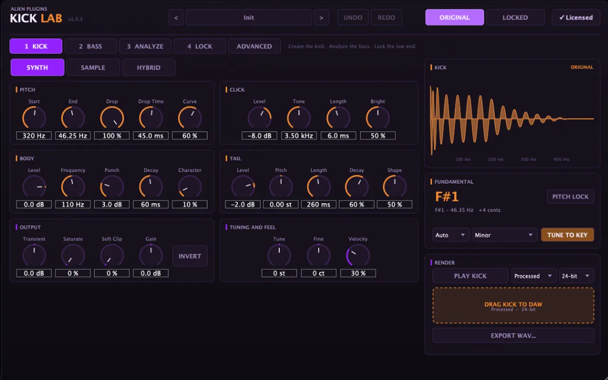Toggle the INVERT button in Output
Screen dimensions: 608x380
point(190,256)
